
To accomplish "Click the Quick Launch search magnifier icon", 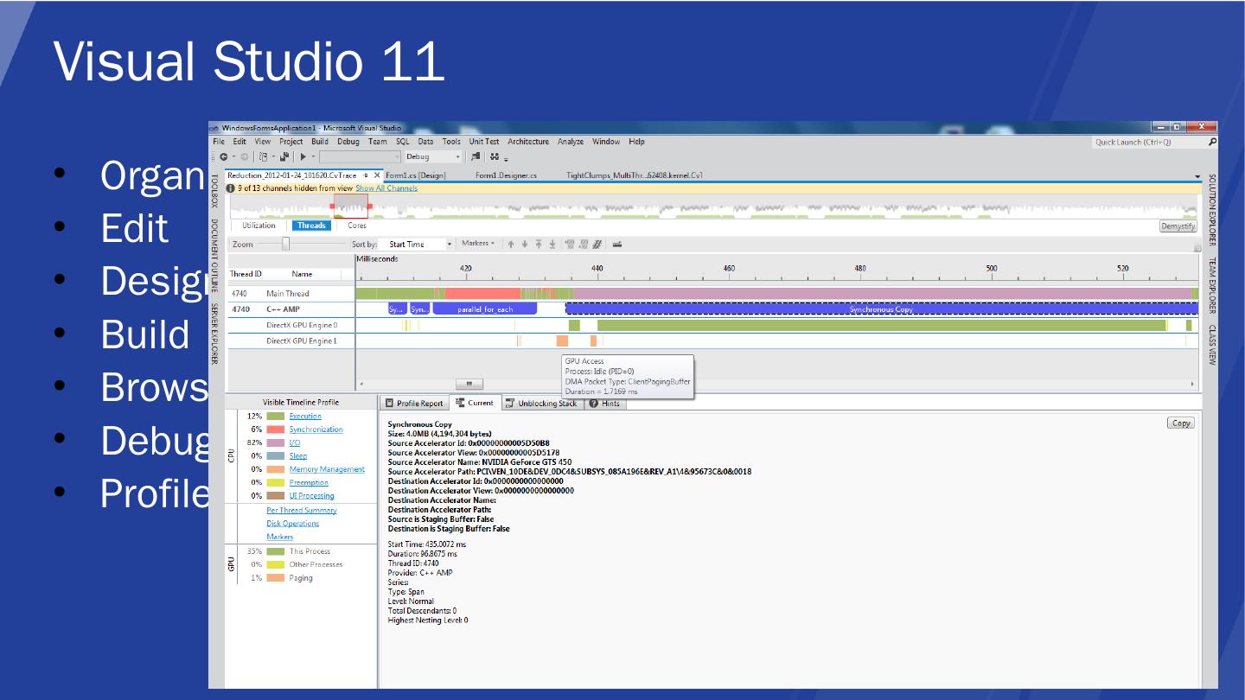I will [x=1212, y=143].
